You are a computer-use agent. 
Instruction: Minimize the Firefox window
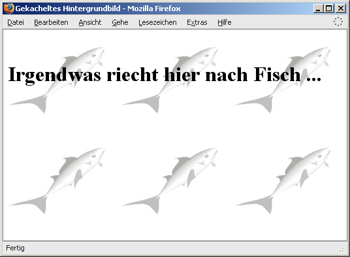click(318, 9)
